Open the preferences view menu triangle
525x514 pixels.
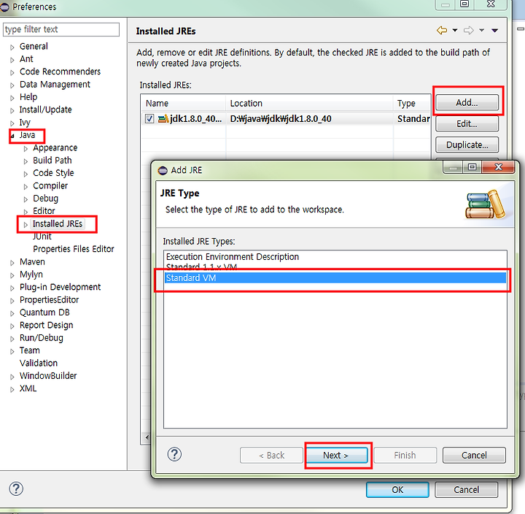click(x=494, y=31)
